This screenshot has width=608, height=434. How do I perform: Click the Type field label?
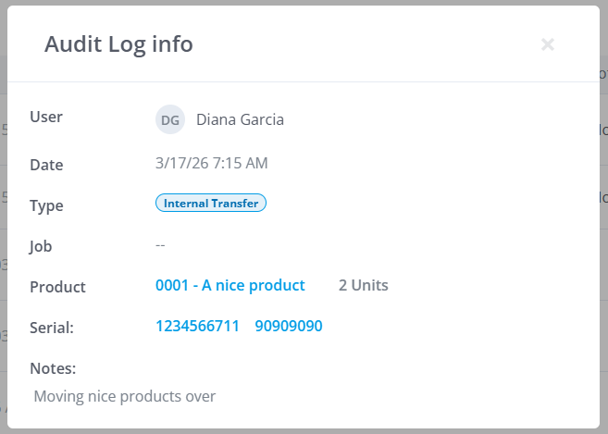tap(46, 205)
